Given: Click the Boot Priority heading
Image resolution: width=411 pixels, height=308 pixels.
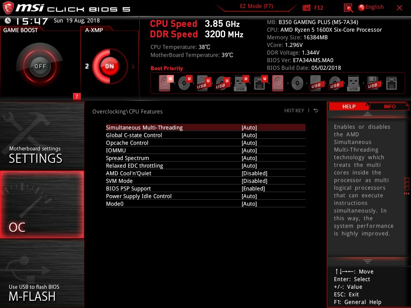Looking at the screenshot, I should click(167, 68).
